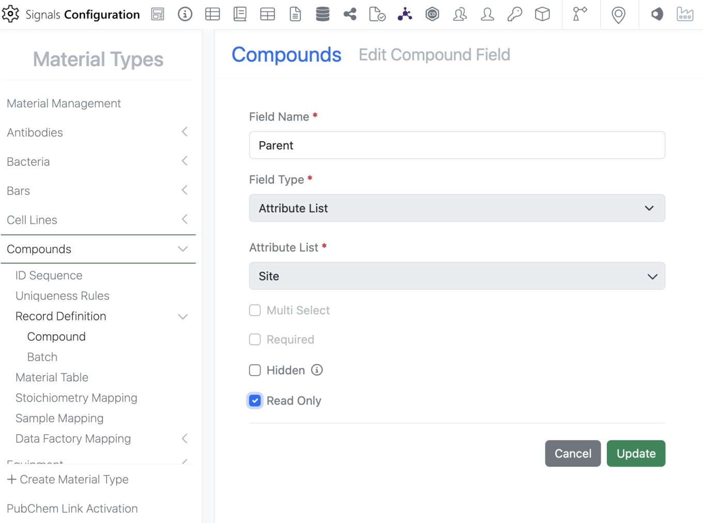703x523 pixels.
Task: Open PubChem Link Activation
Action: tap(72, 509)
